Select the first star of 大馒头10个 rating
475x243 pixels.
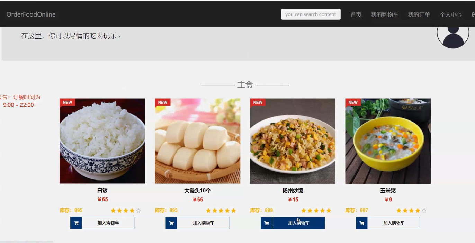pyautogui.click(x=208, y=211)
